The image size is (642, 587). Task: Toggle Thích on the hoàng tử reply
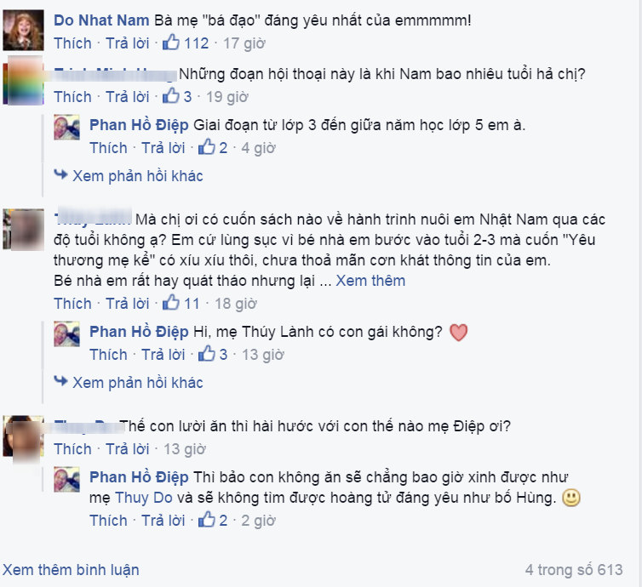[108, 521]
